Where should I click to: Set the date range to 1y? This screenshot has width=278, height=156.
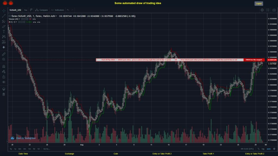click(15, 149)
